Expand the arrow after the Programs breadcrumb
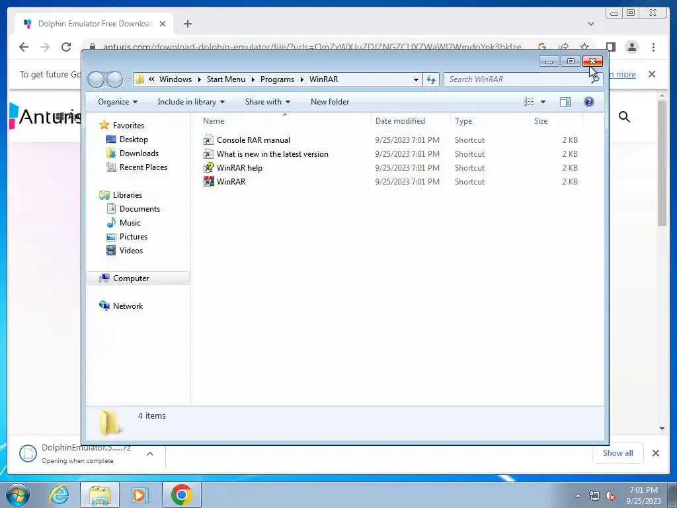This screenshot has height=508, width=677. pyautogui.click(x=301, y=79)
